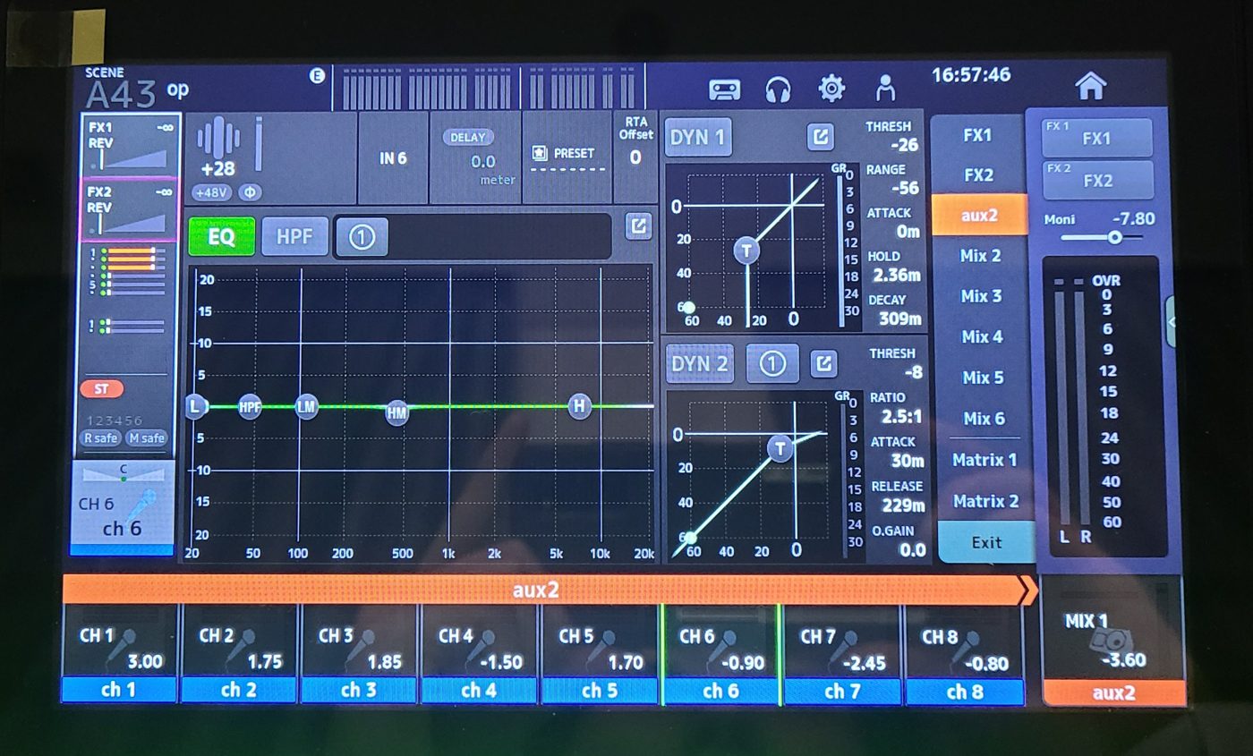Tap the DELAY button
Viewport: 1253px width, 756px height.
[x=468, y=138]
